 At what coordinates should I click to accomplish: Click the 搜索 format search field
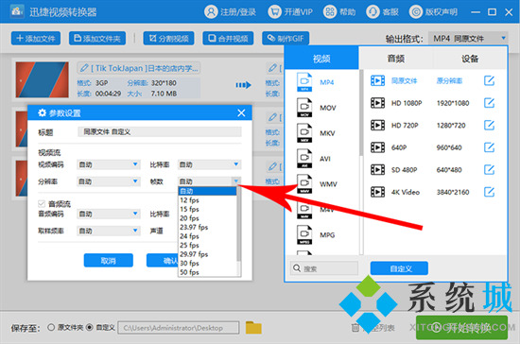click(324, 268)
